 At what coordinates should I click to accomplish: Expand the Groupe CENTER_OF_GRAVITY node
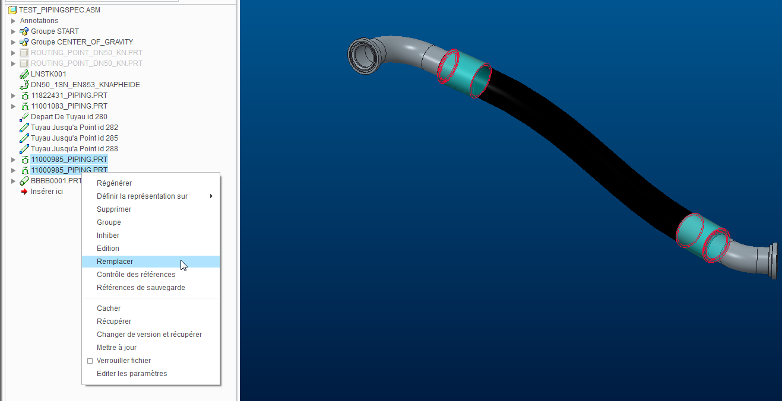[x=14, y=42]
